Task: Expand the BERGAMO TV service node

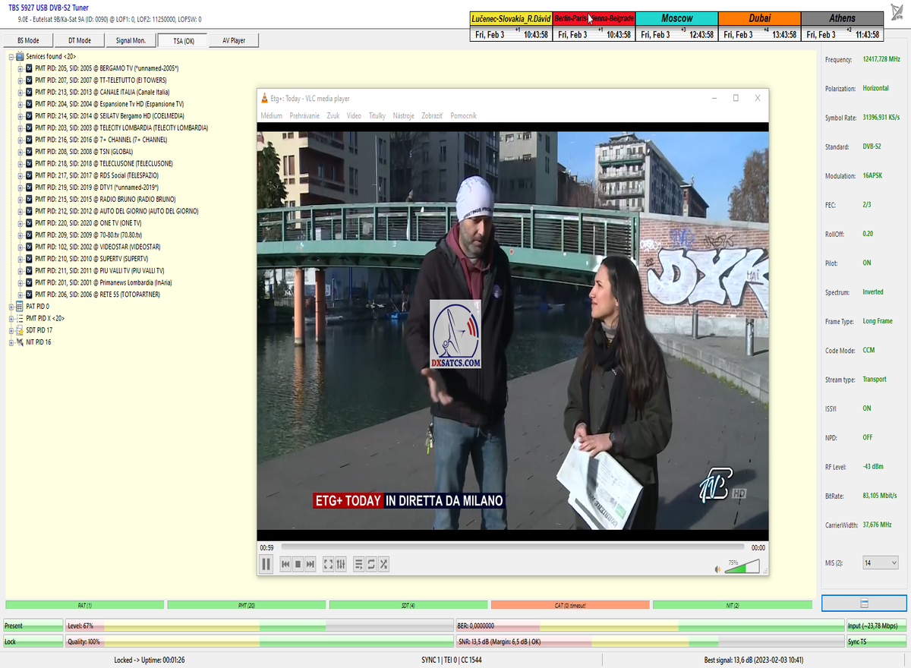Action: click(20, 68)
